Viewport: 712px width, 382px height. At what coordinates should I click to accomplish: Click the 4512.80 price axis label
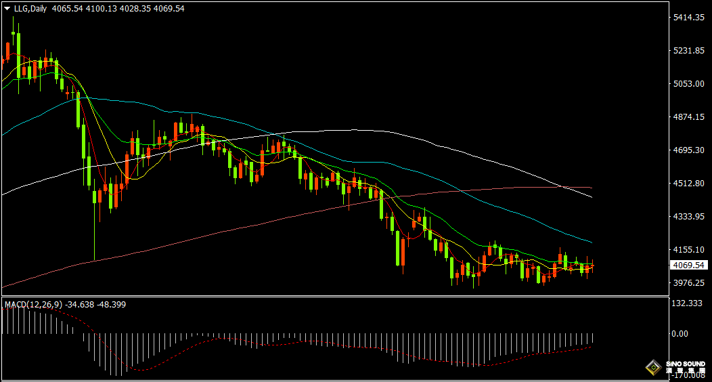689,184
